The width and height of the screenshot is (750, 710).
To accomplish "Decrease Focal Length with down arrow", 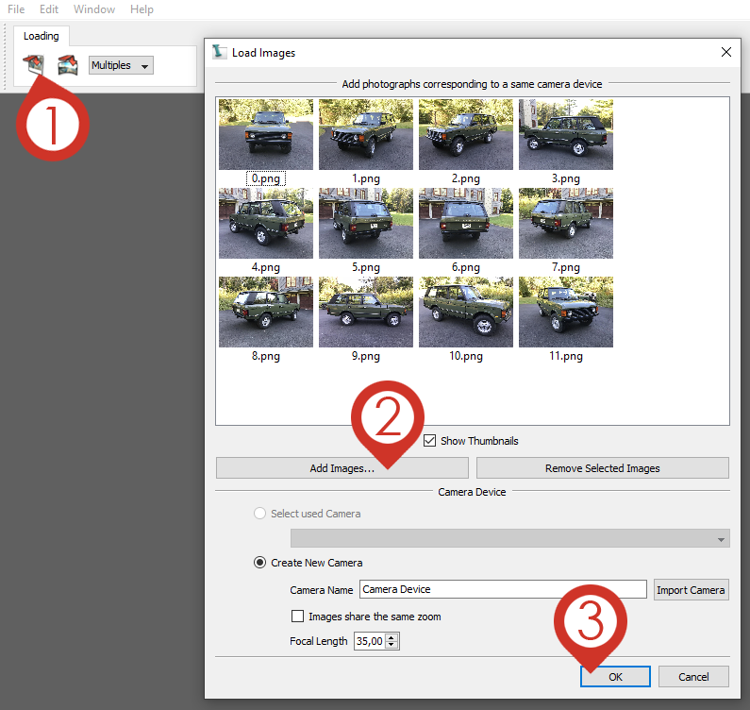I will point(392,645).
